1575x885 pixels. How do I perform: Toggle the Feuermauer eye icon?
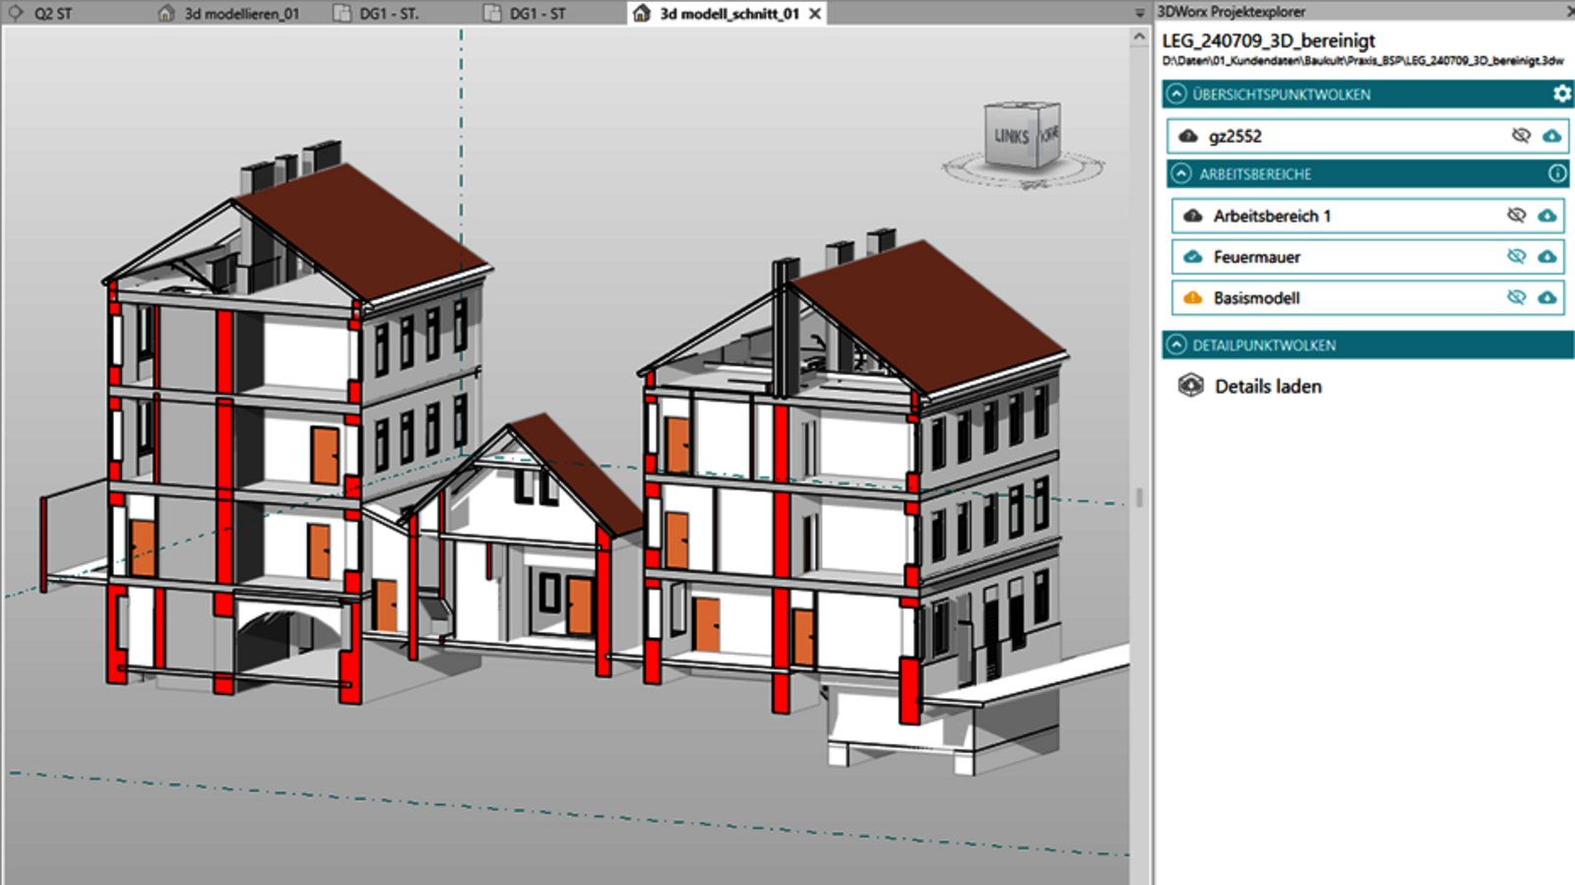(1517, 257)
